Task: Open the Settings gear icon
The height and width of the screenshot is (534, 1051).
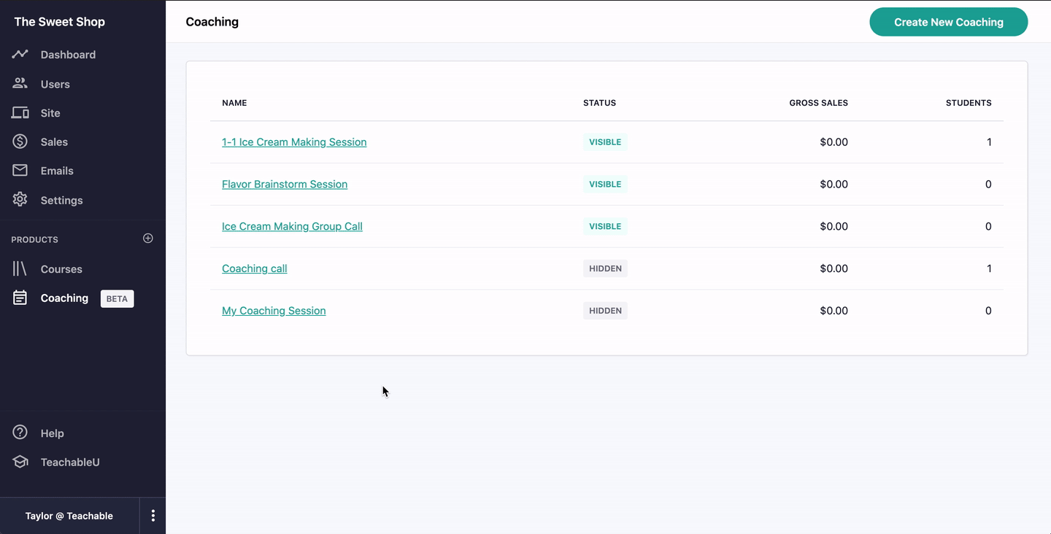Action: 20,199
